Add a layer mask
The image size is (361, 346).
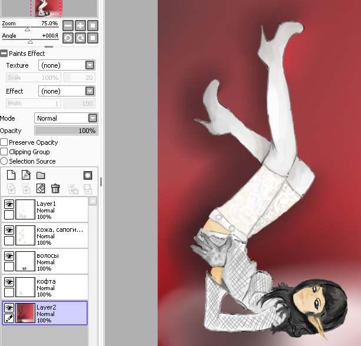tap(88, 175)
